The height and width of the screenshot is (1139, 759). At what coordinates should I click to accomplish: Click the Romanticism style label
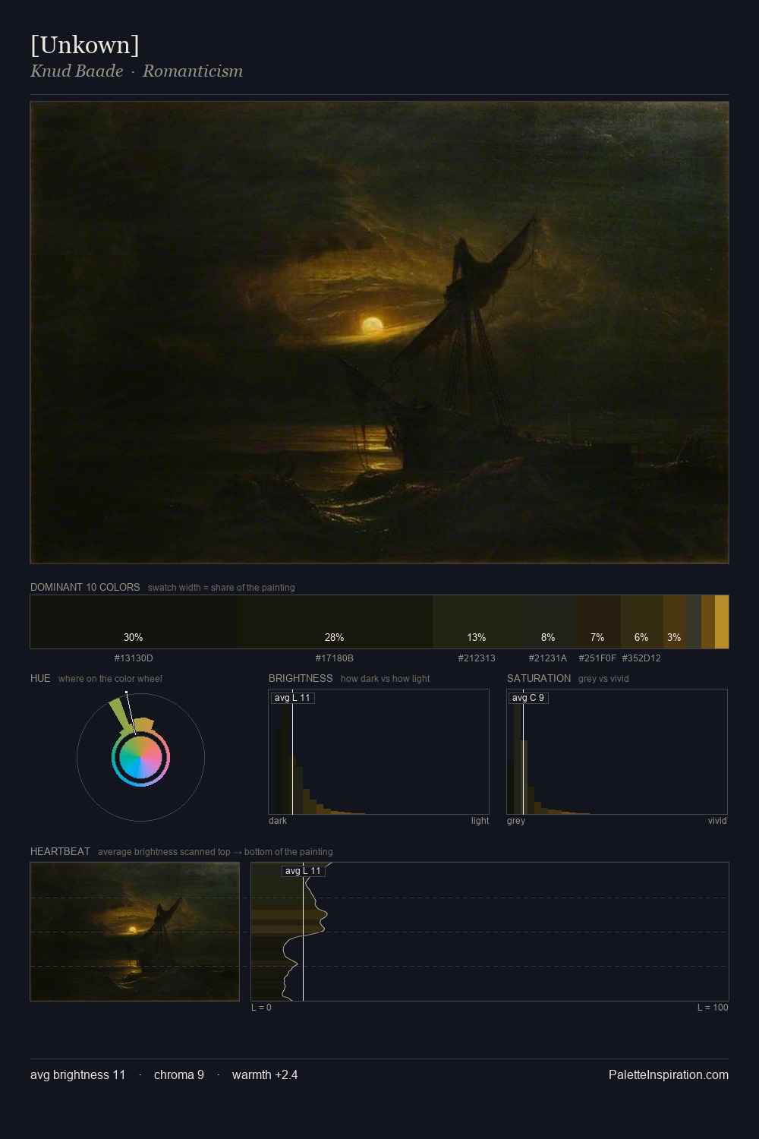193,71
